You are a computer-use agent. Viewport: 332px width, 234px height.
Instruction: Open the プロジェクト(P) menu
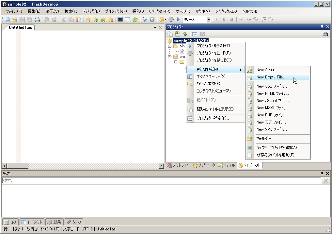pyautogui.click(x=116, y=11)
